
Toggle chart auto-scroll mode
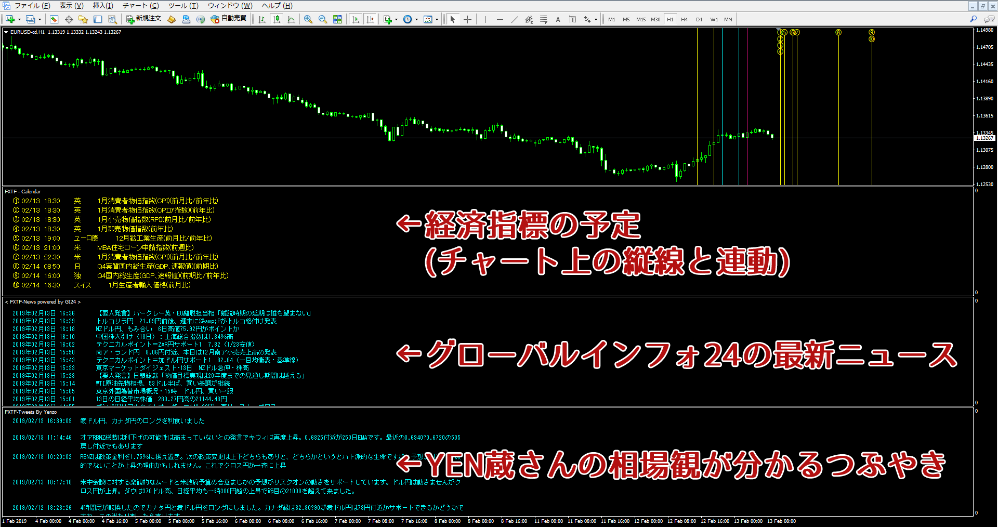click(x=356, y=19)
